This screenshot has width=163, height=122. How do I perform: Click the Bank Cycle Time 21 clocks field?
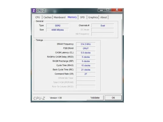[x=86, y=70]
